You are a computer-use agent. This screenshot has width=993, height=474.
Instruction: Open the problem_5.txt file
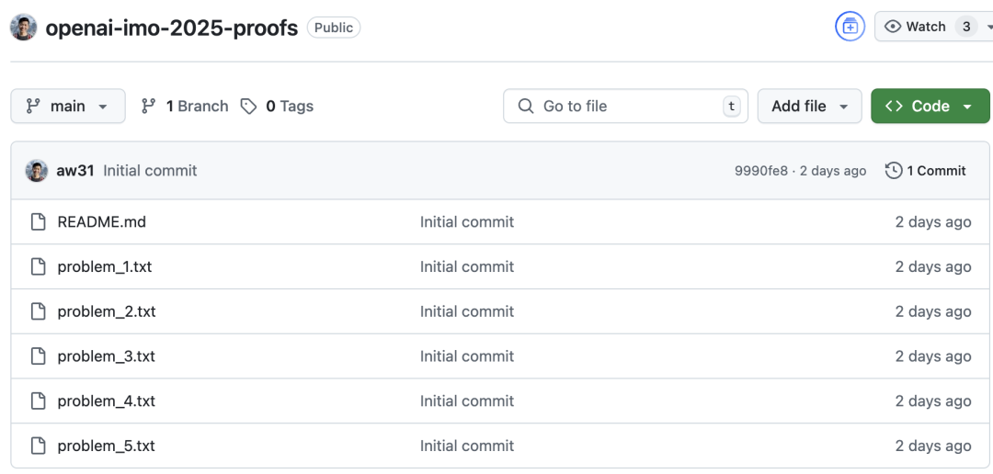(106, 446)
